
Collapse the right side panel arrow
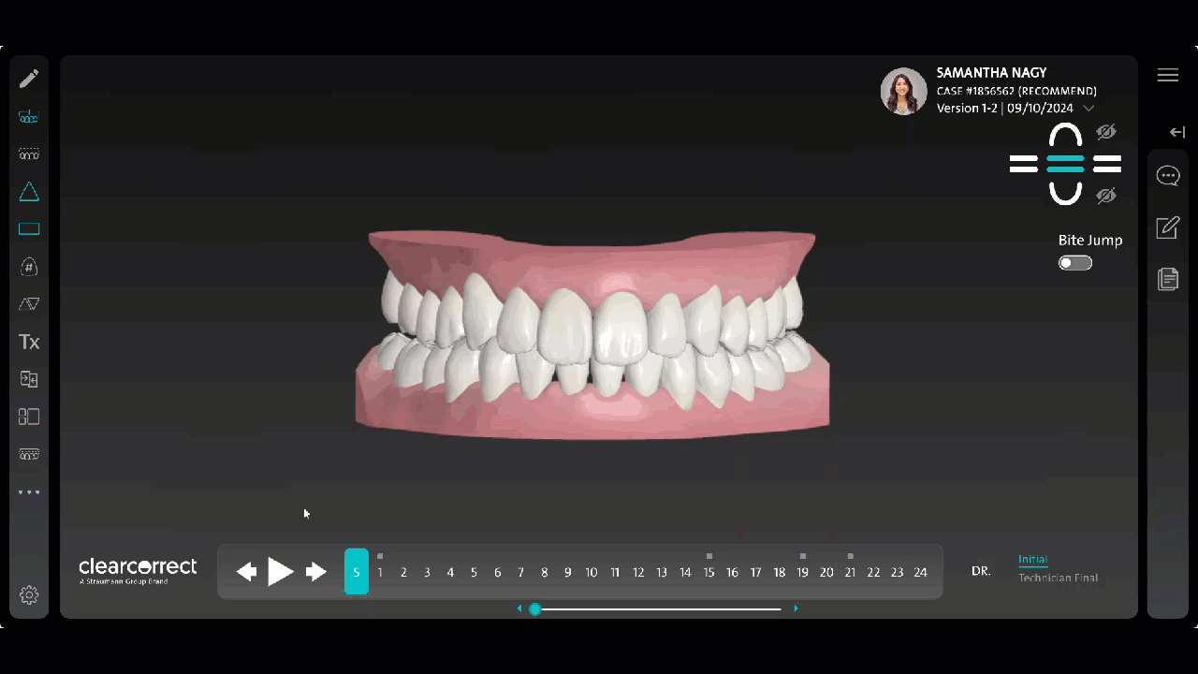tap(1177, 132)
